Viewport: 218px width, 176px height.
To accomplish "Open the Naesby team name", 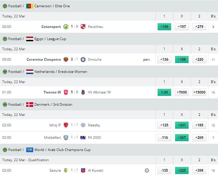I will tap(94, 125).
